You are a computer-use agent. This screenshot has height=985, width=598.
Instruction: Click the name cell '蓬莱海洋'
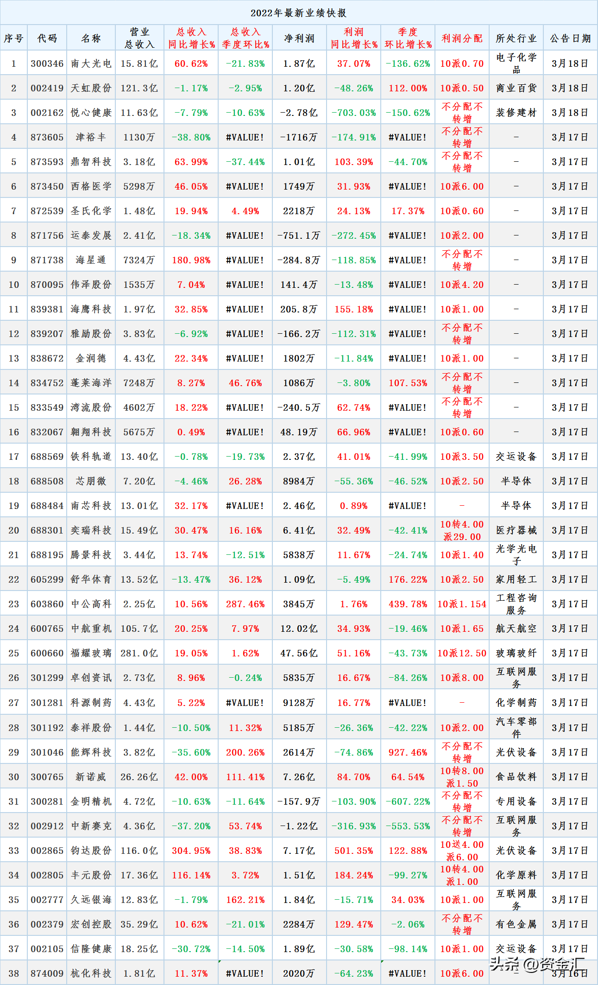click(91, 383)
